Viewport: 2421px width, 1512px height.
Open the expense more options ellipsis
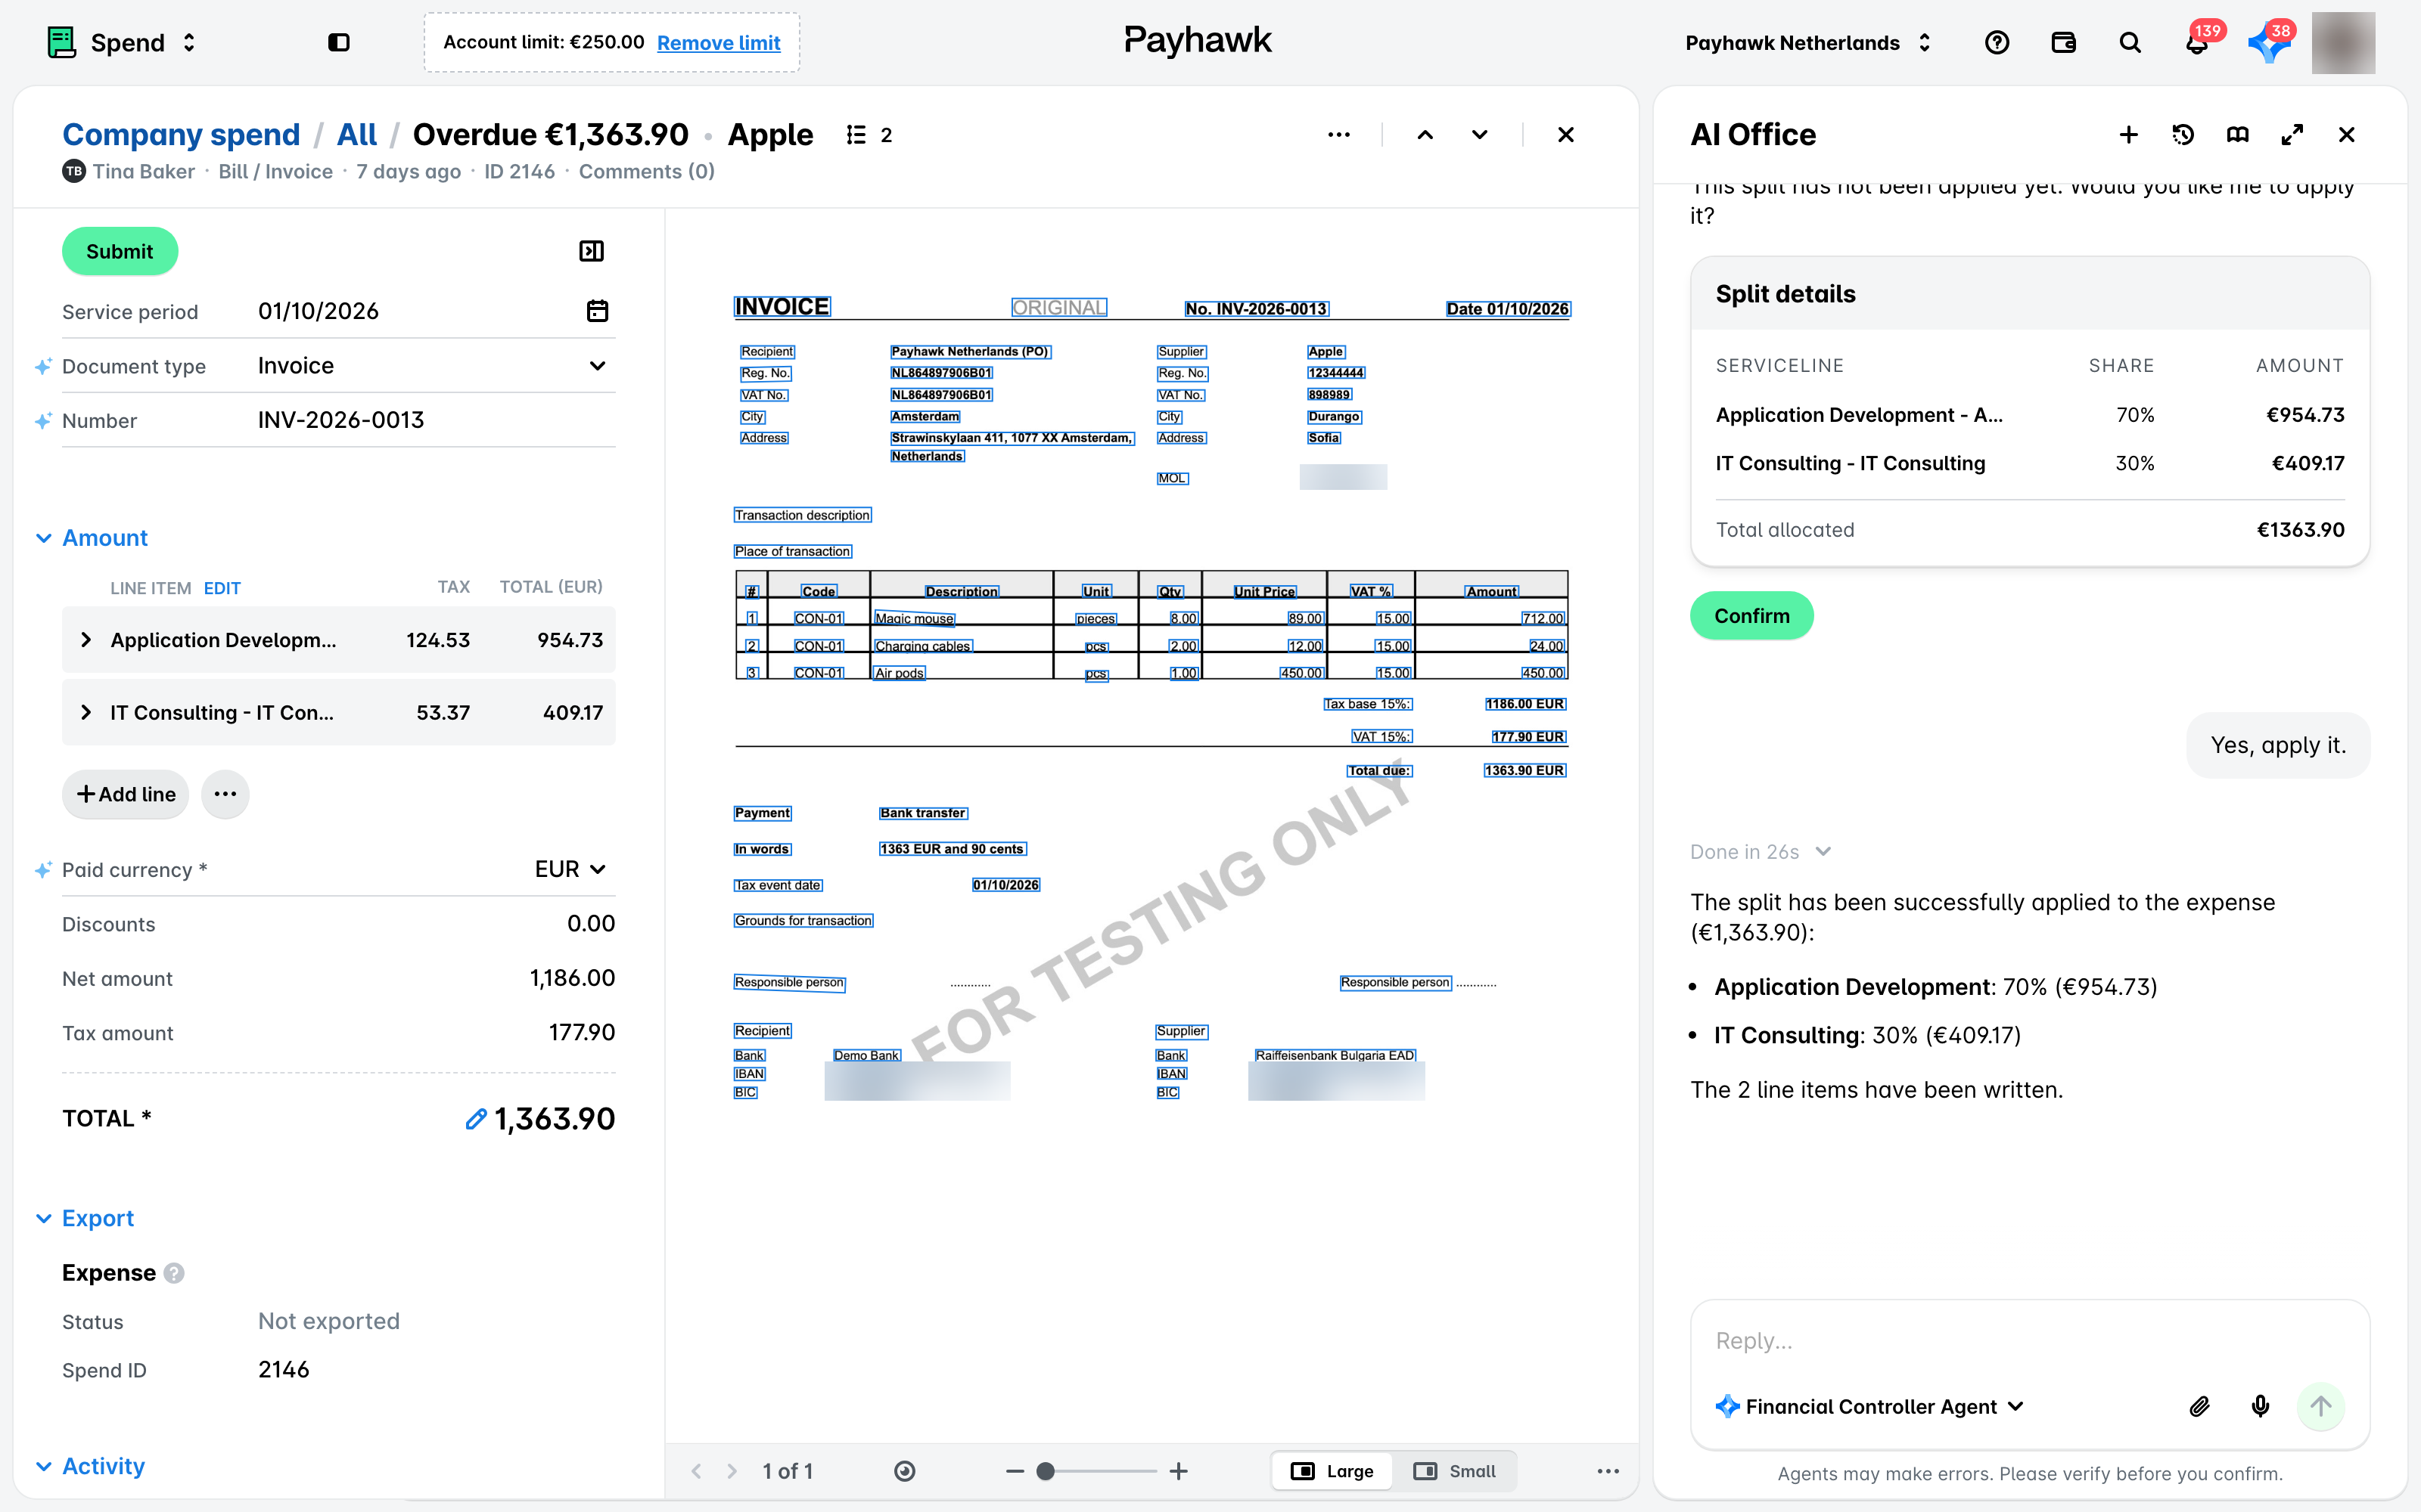1338,135
